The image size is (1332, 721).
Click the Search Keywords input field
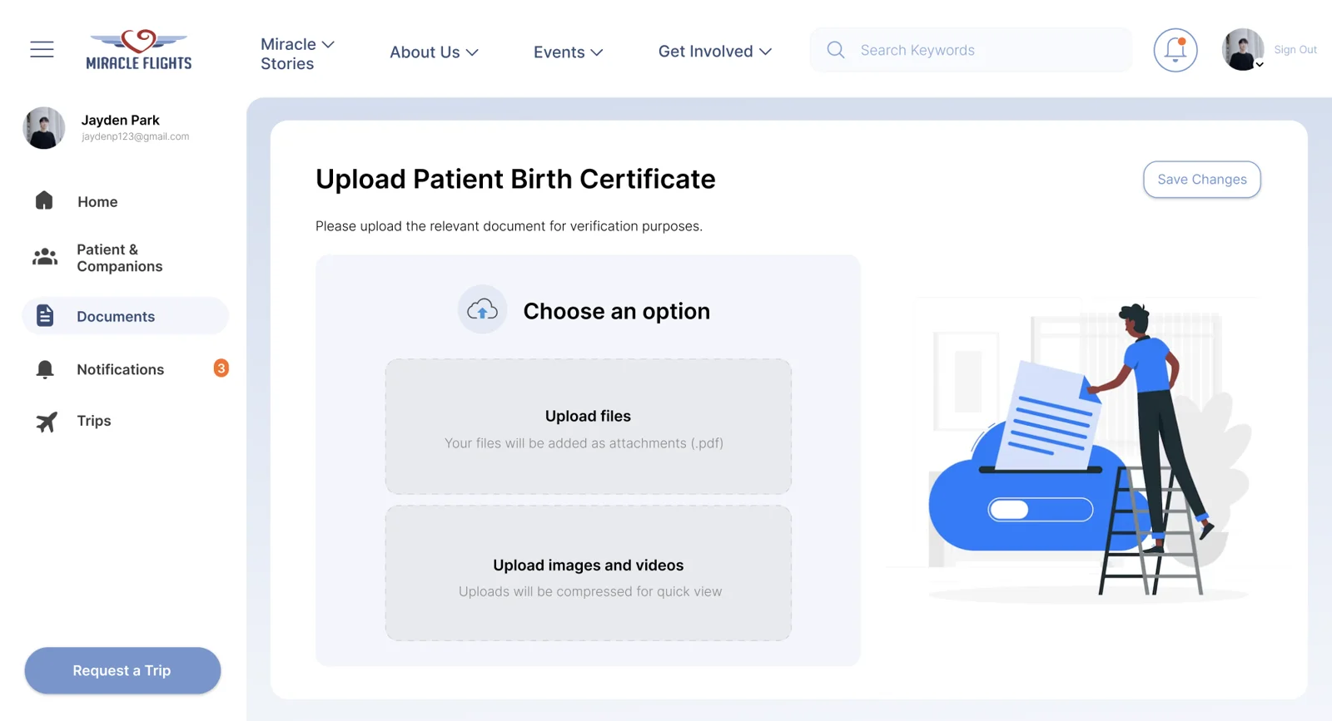971,50
